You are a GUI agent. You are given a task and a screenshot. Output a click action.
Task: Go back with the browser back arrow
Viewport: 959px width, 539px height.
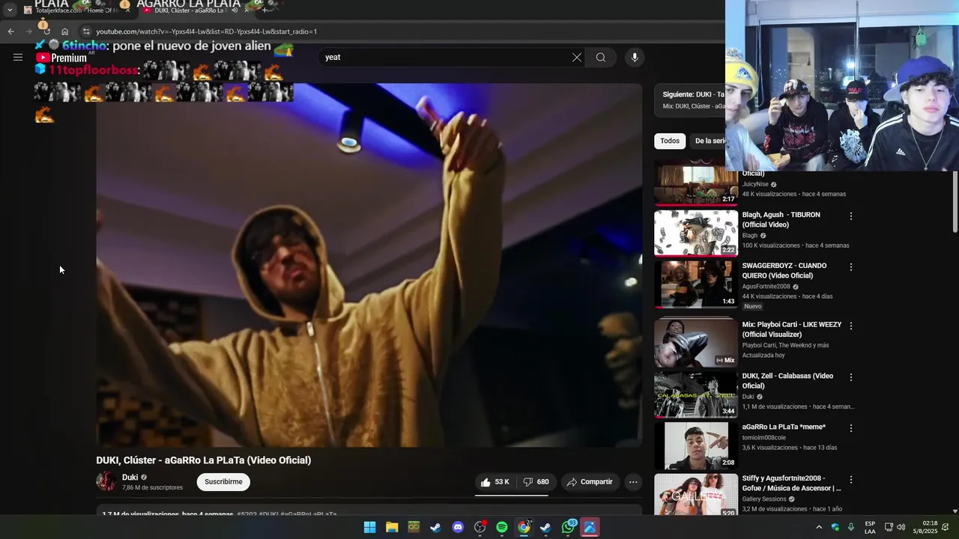coord(10,31)
